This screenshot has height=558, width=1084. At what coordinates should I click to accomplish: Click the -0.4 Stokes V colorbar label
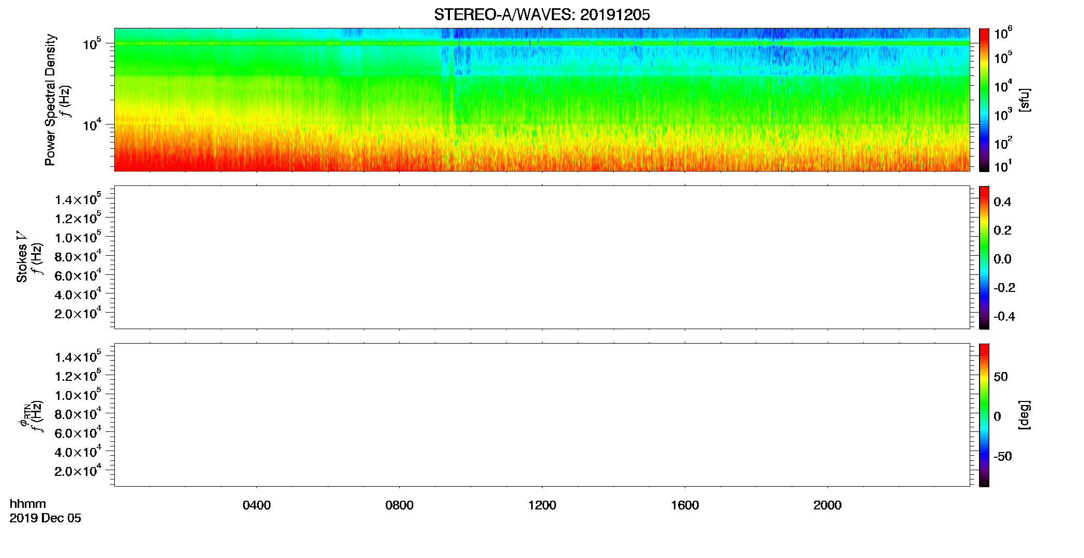[x=1004, y=317]
